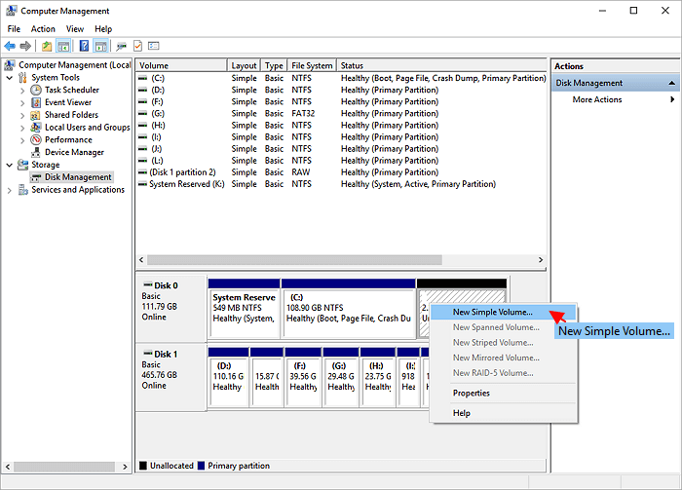The width and height of the screenshot is (682, 490).
Task: Collapse the System Tools tree node
Action: [10, 78]
